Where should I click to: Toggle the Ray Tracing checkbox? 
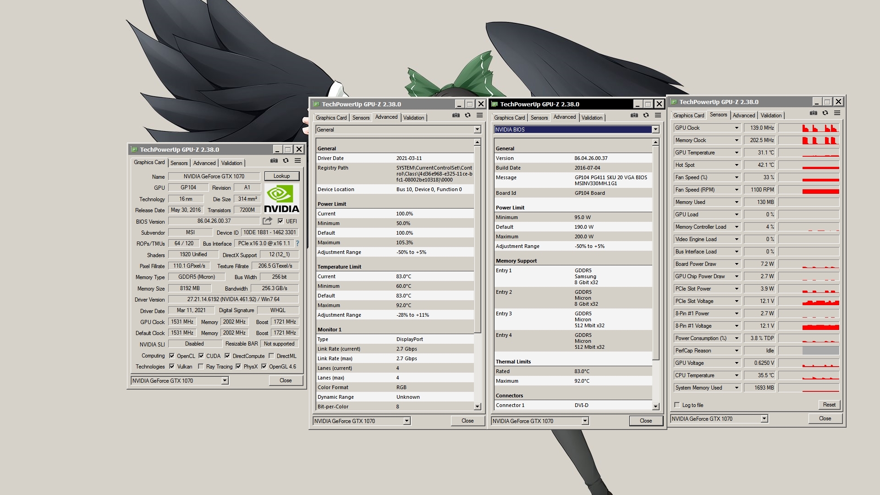[x=201, y=367]
